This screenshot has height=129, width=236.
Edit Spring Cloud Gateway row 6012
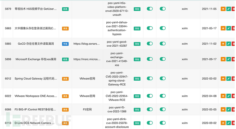[228, 79]
